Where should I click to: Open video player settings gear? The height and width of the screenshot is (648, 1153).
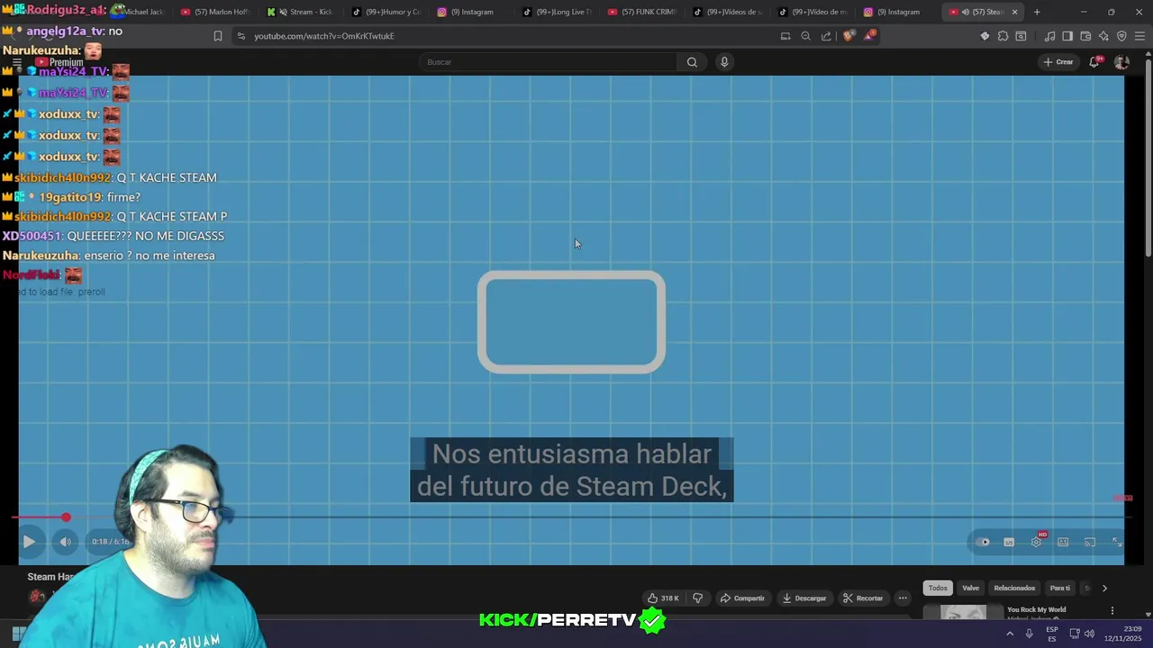[x=1036, y=542]
